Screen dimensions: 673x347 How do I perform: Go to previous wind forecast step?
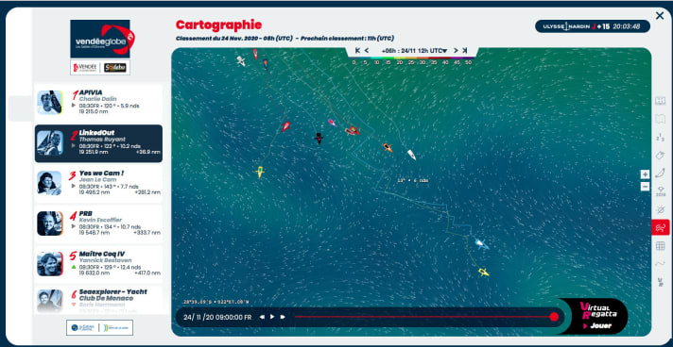click(367, 51)
